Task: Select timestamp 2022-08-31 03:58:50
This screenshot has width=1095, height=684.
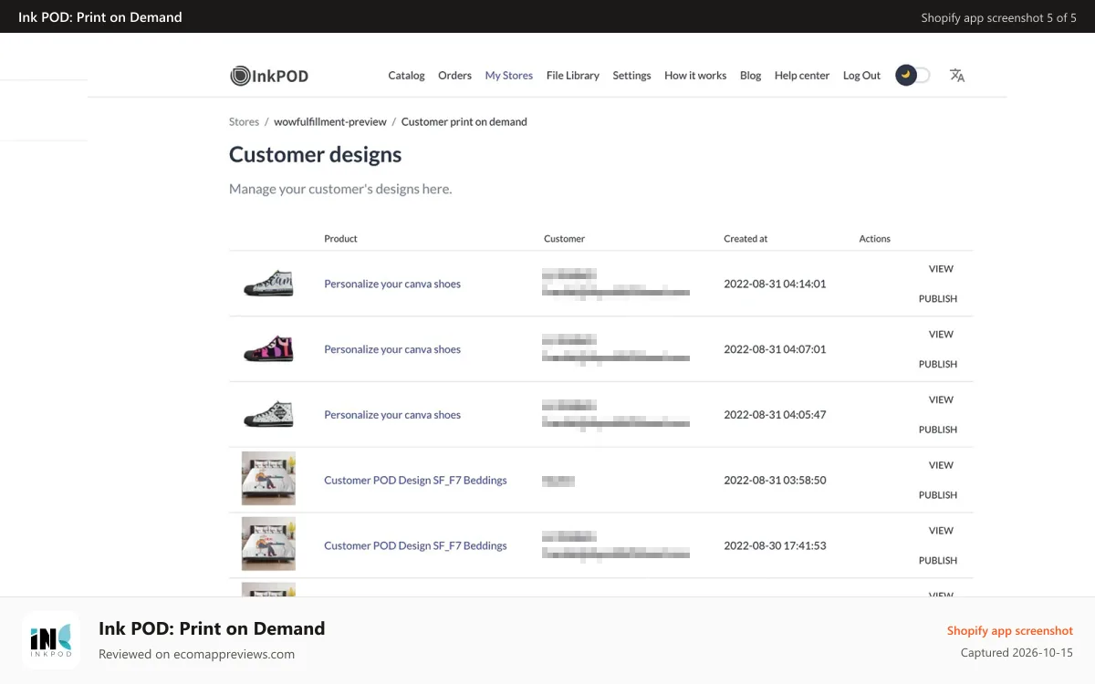Action: (775, 480)
